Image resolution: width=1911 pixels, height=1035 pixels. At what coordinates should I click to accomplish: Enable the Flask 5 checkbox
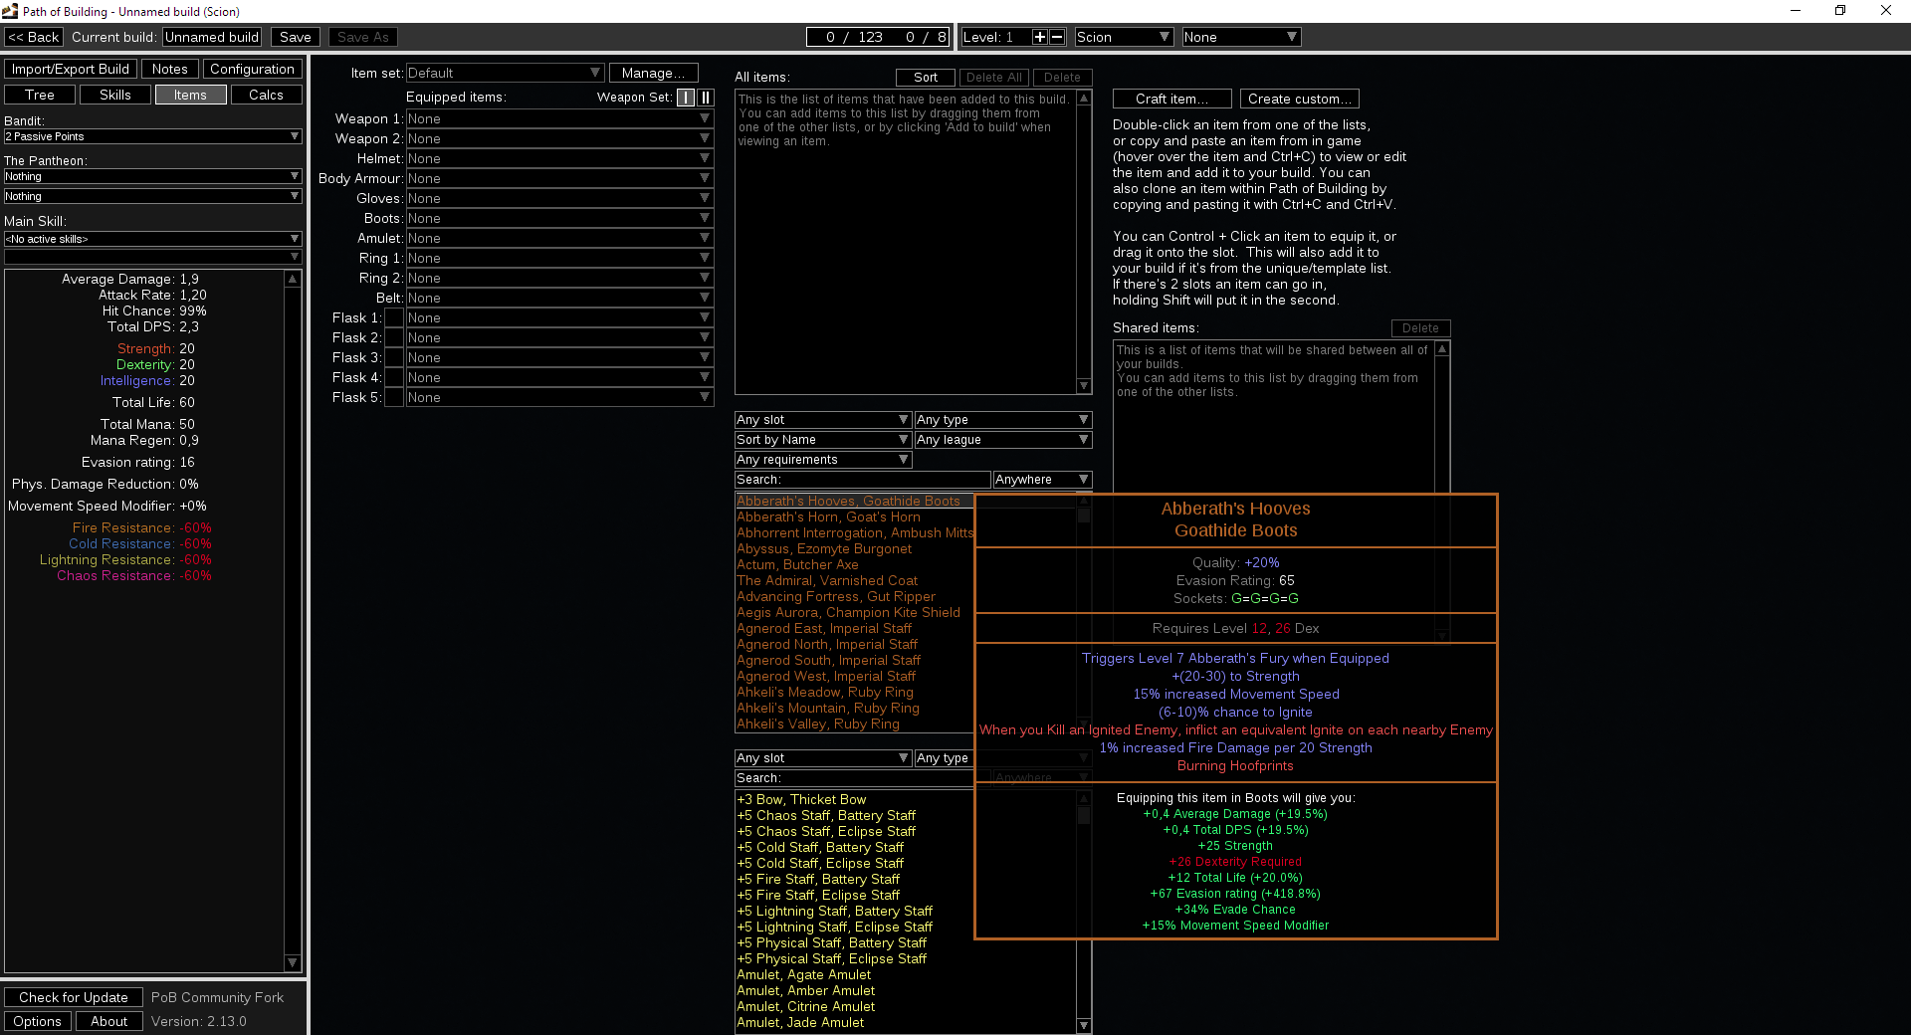coord(394,397)
